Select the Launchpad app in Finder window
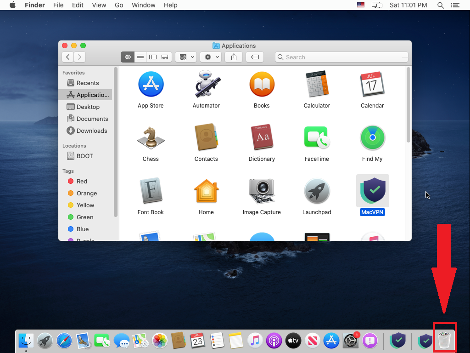The image size is (470, 353). 317,191
